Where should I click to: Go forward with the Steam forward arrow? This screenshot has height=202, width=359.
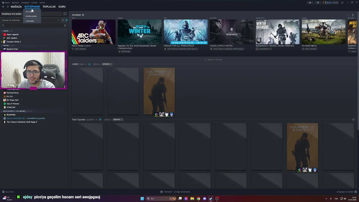pyautogui.click(x=8, y=6)
